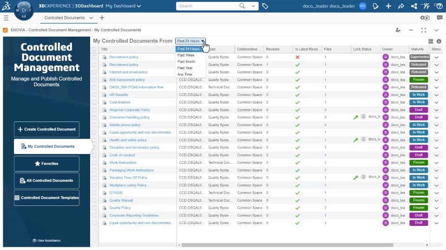Click the plus add icon in top bar

pyautogui.click(x=388, y=6)
